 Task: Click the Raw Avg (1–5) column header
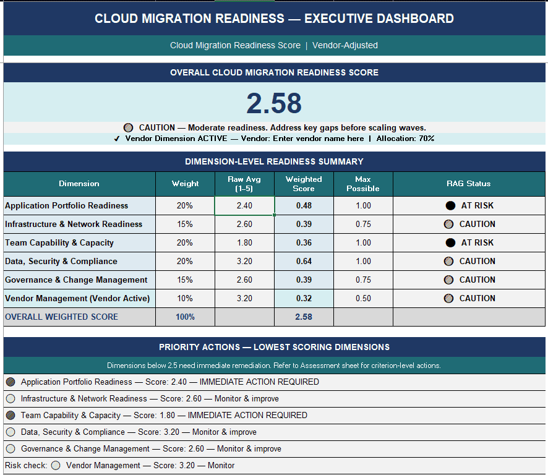tap(244, 184)
